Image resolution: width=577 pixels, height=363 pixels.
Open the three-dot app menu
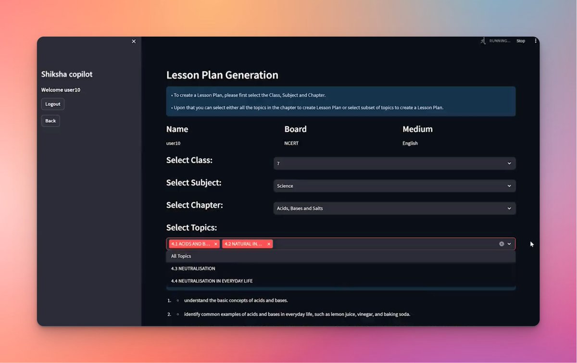click(x=536, y=41)
